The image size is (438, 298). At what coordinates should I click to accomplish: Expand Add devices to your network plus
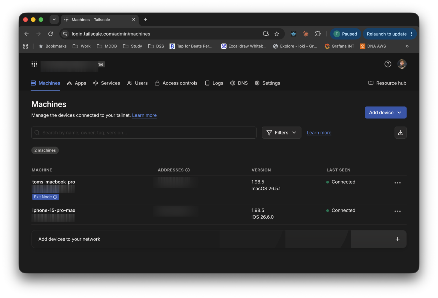[397, 239]
